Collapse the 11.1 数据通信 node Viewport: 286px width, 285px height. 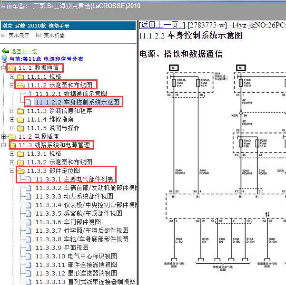[x=4, y=68]
